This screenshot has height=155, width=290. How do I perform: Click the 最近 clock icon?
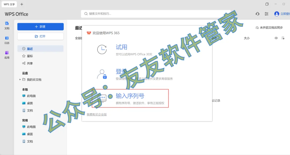24,49
